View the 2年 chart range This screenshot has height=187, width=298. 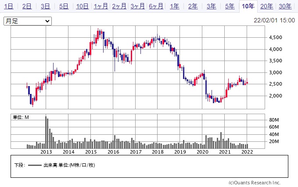click(193, 6)
